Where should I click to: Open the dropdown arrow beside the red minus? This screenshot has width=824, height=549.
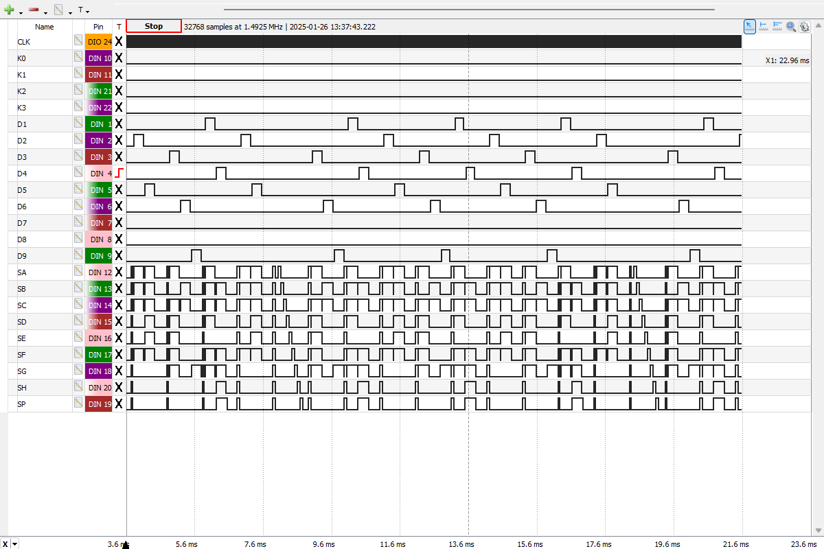pyautogui.click(x=45, y=12)
